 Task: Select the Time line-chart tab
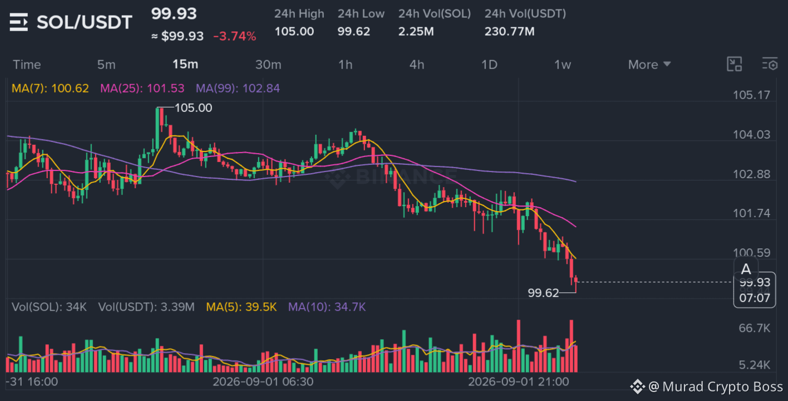[27, 65]
